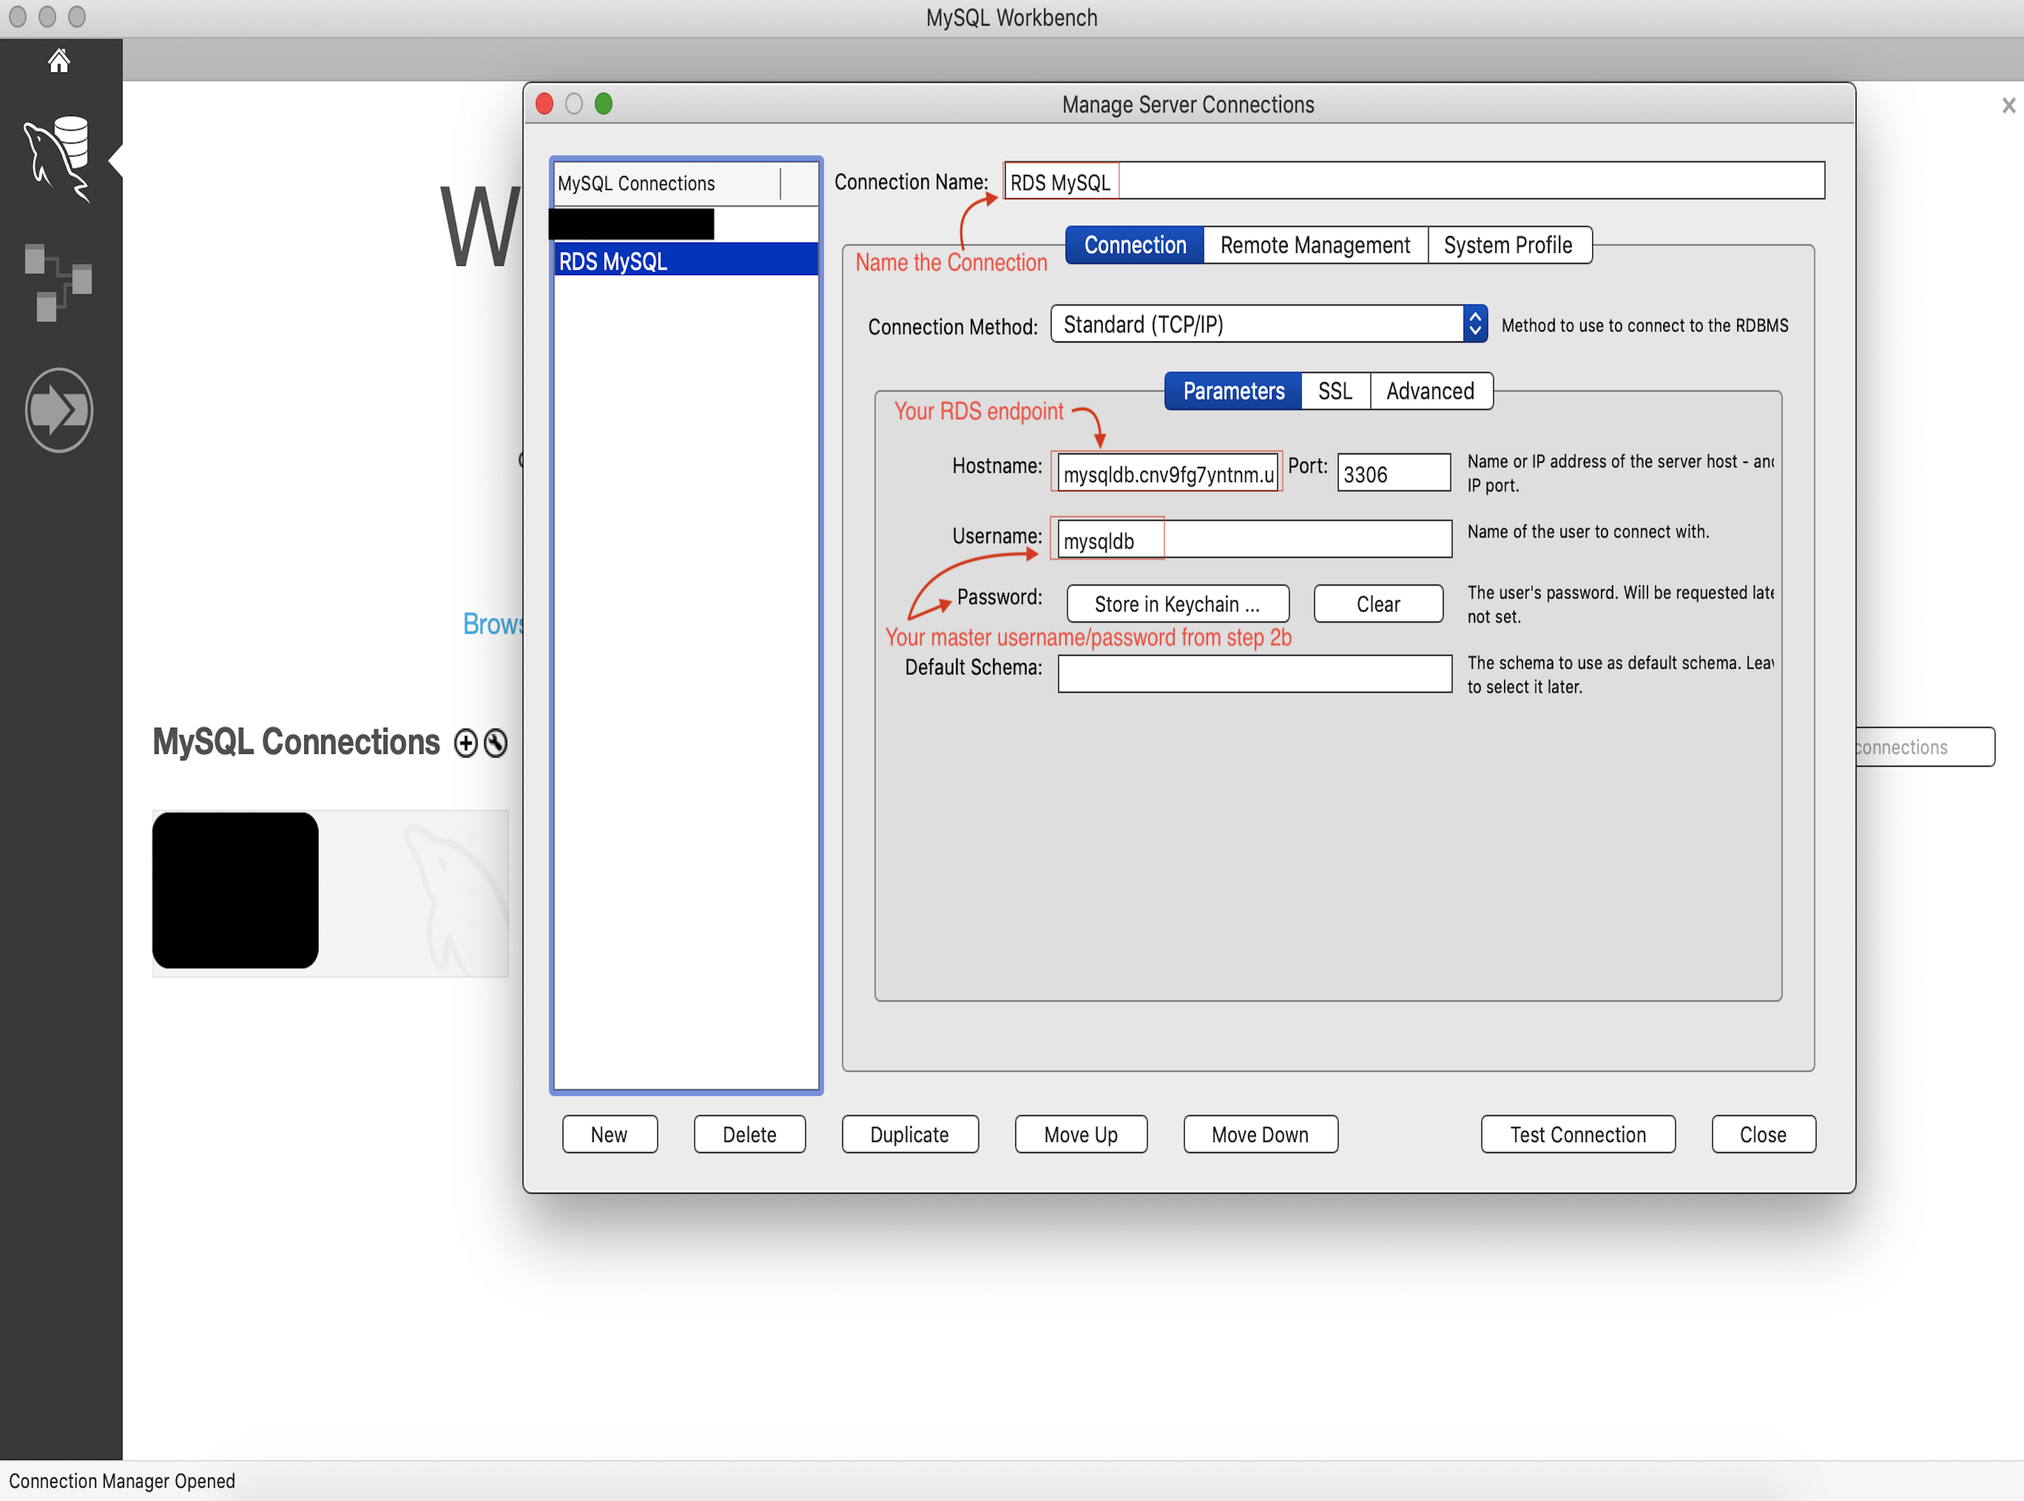The width and height of the screenshot is (2024, 1501).
Task: Open the Workbench home screen icon
Action: 59,61
